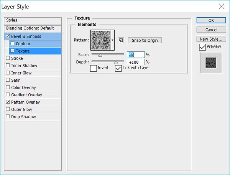Select the Contour settings row
Viewport: 230px width, 175px height.
tap(35, 44)
